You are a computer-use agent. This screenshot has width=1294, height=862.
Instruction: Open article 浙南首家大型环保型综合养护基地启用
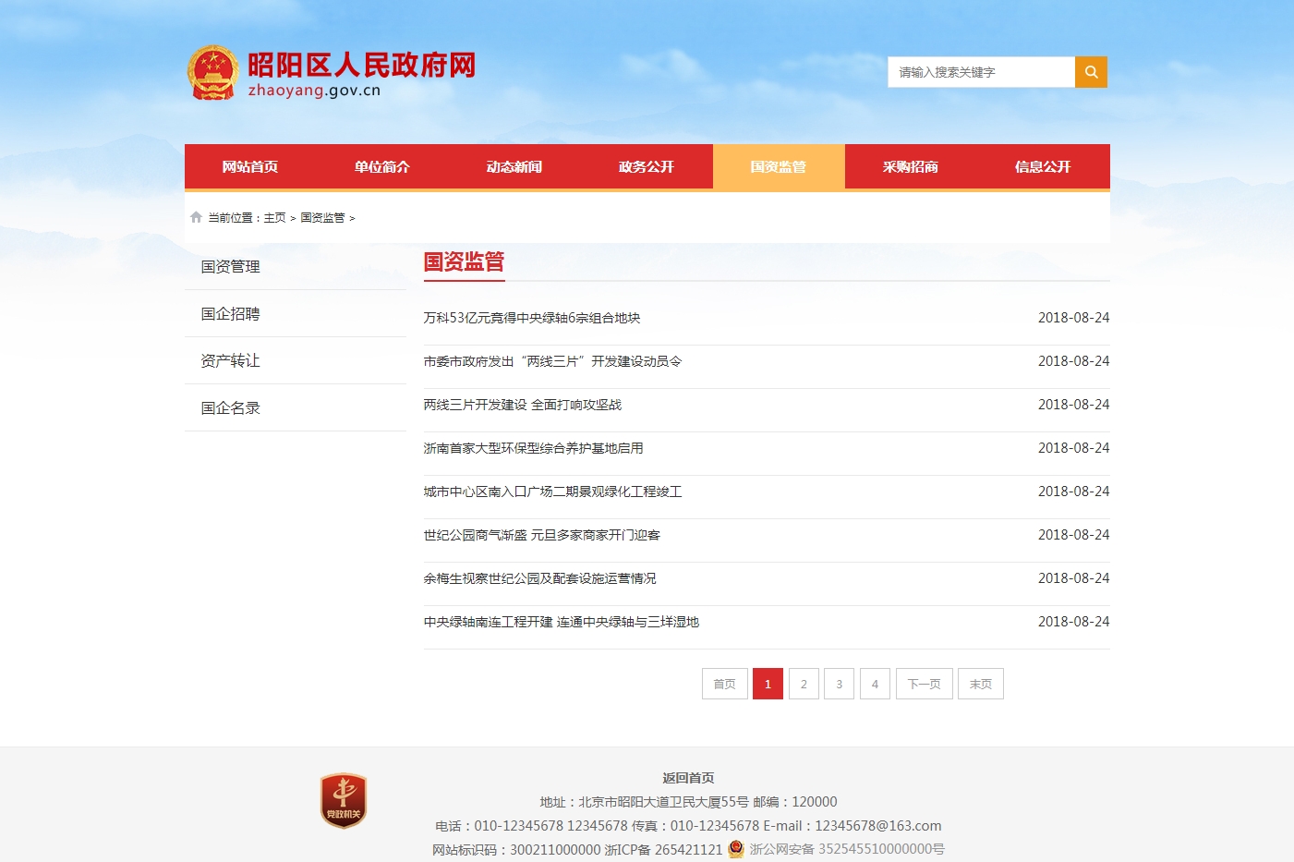[533, 448]
